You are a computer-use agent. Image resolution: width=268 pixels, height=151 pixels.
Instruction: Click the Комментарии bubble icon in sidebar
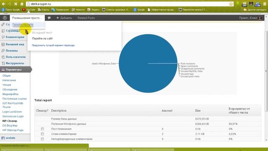click(x=3, y=37)
